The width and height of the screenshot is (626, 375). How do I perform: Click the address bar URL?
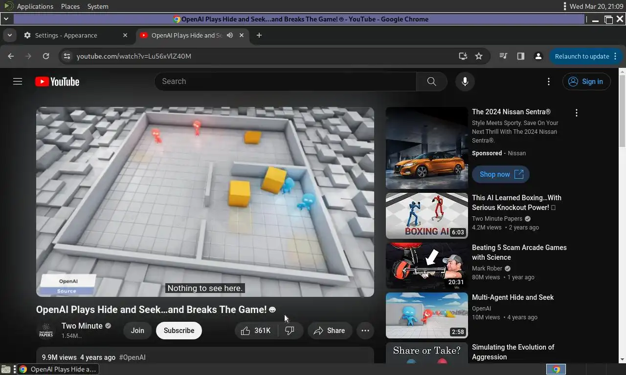pyautogui.click(x=134, y=56)
